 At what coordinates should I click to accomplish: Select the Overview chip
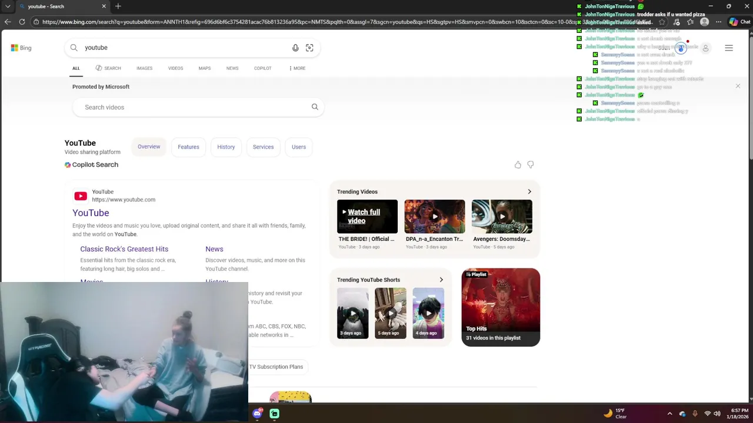[x=149, y=147]
